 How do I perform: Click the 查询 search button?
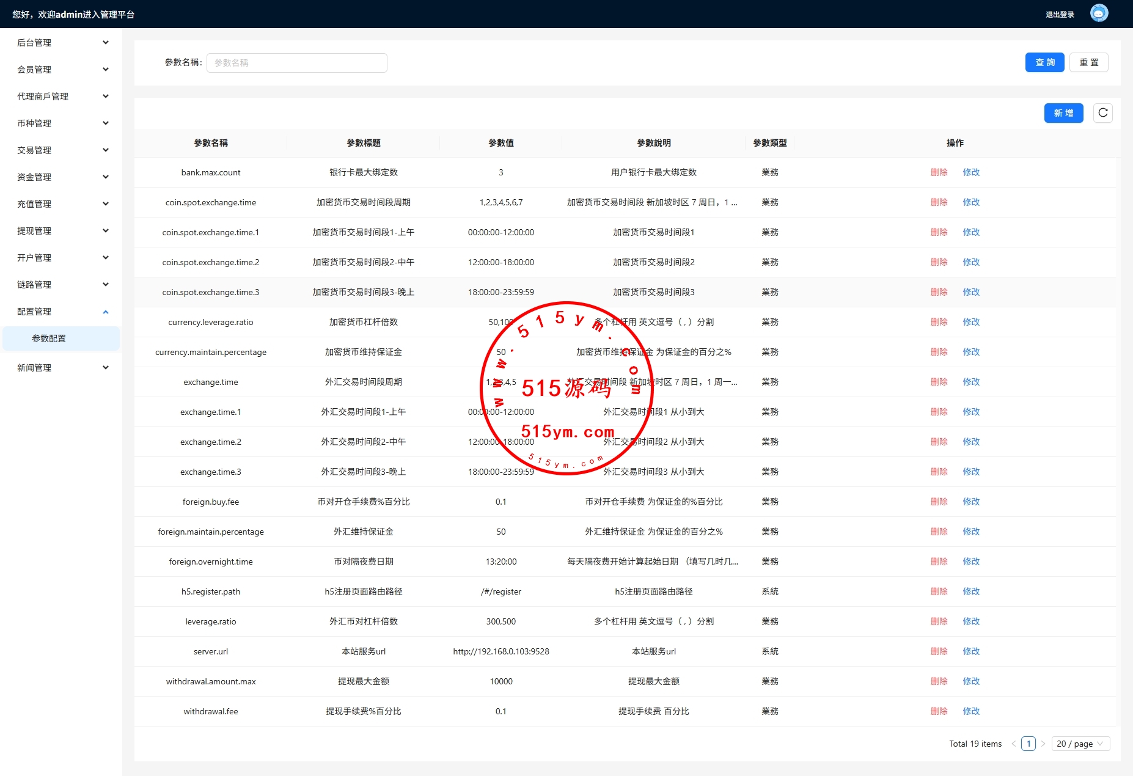point(1044,62)
